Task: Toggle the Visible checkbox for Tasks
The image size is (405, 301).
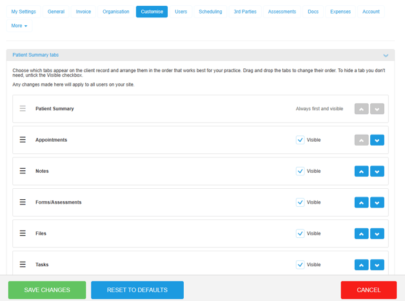Action: click(x=300, y=265)
